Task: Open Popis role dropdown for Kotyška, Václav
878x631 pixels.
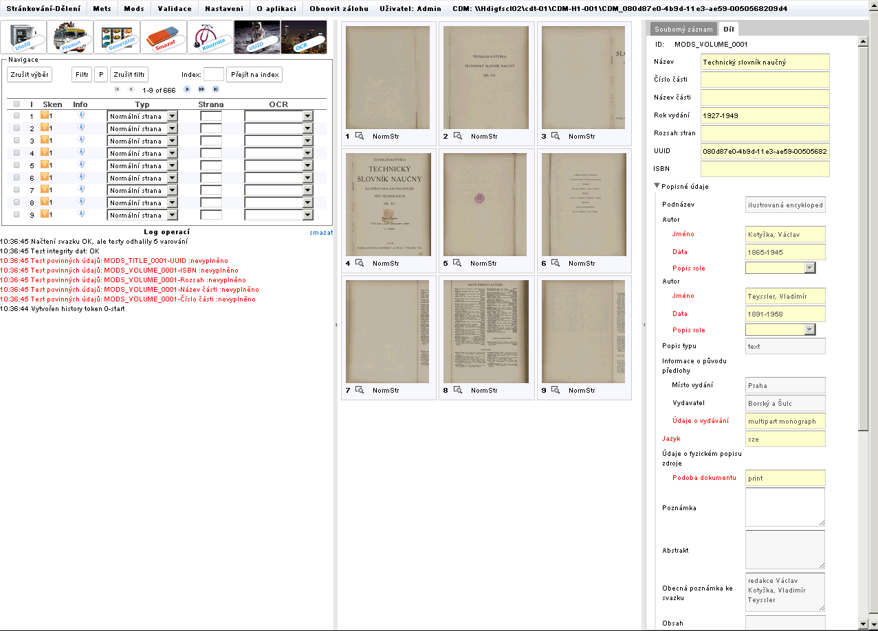Action: (780, 268)
